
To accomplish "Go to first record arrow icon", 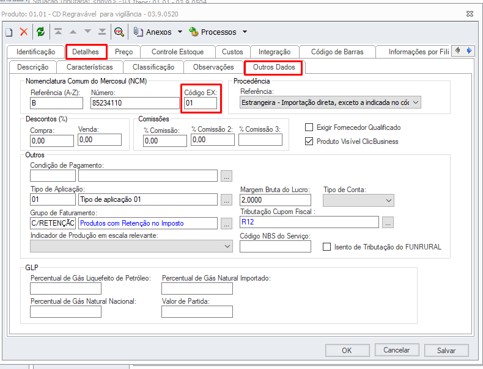I will click(58, 32).
